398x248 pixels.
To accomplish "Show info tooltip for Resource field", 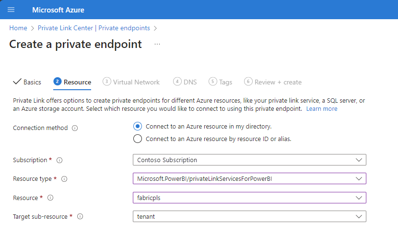I will pyautogui.click(x=50, y=198).
